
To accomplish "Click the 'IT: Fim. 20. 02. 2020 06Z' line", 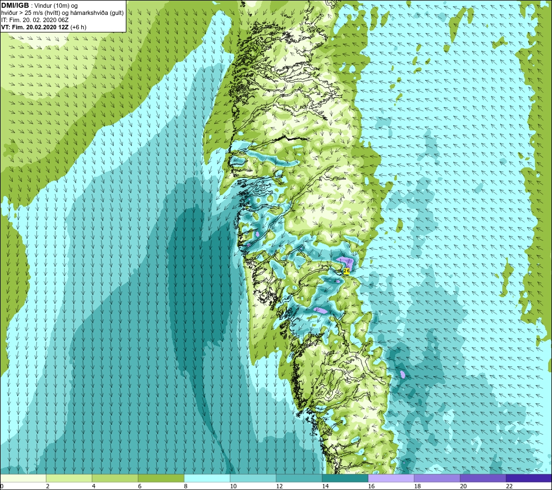I will pyautogui.click(x=35, y=20).
